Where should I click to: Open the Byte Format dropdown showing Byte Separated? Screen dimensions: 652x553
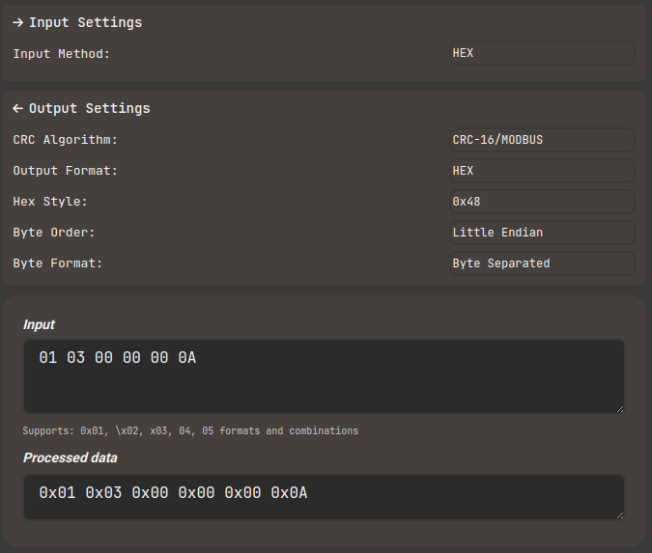(542, 263)
